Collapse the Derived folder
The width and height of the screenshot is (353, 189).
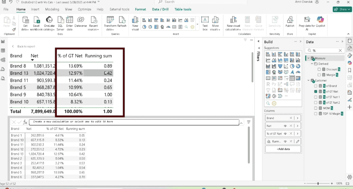click(312, 64)
